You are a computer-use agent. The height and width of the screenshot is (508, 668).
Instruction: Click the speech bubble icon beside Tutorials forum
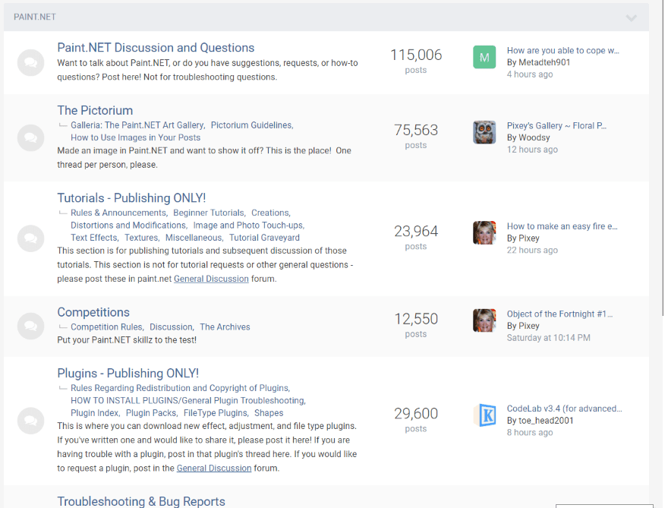tap(30, 238)
